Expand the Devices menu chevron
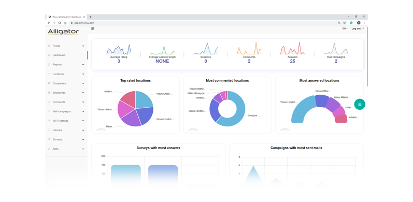The width and height of the screenshot is (413, 202). point(83,130)
